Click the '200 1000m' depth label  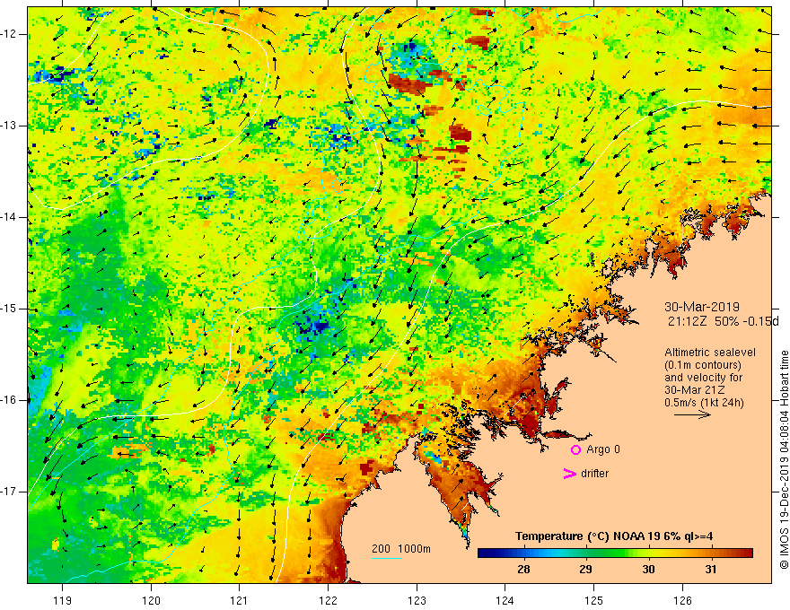pyautogui.click(x=401, y=549)
